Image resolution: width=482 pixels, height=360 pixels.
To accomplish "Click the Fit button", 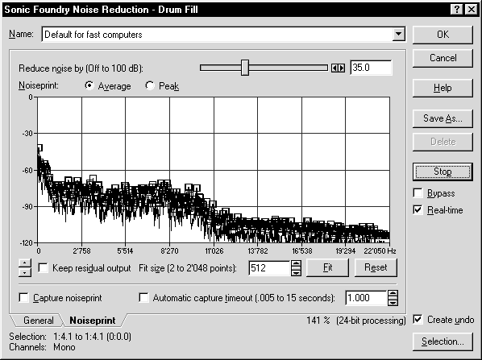I will 328,267.
